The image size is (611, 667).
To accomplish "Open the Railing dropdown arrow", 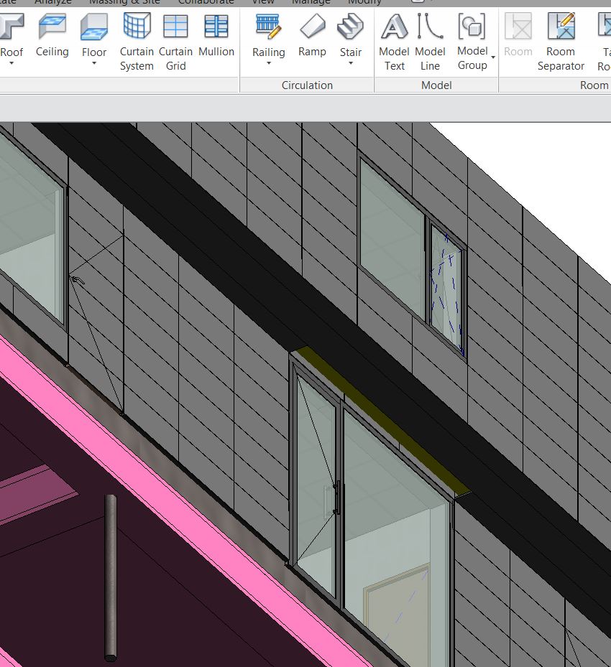I will (269, 63).
